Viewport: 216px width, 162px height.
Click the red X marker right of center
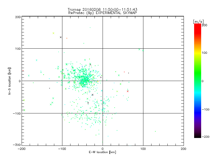(x=128, y=91)
